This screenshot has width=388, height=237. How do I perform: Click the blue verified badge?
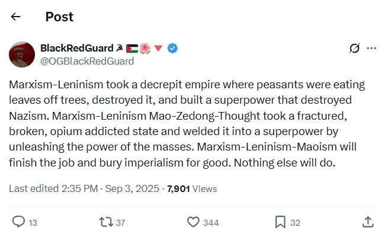pos(172,48)
